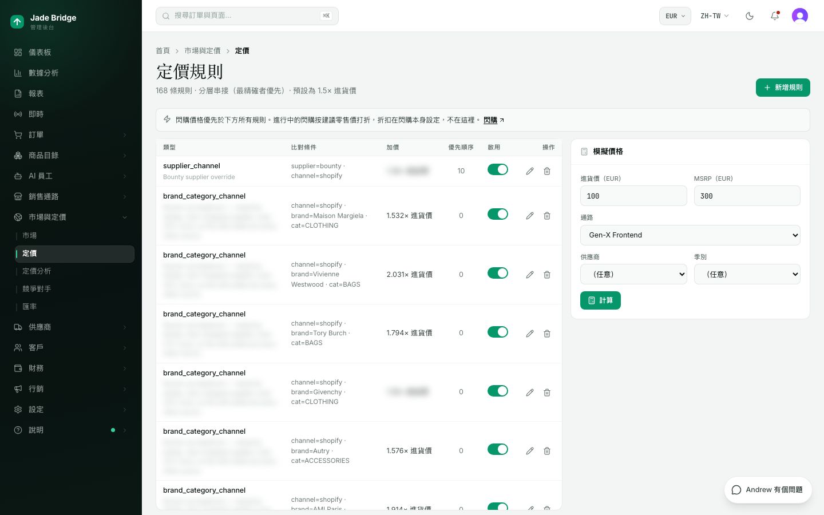Open the Andrew 有個問題 chat bubble
The height and width of the screenshot is (515, 824).
point(768,490)
